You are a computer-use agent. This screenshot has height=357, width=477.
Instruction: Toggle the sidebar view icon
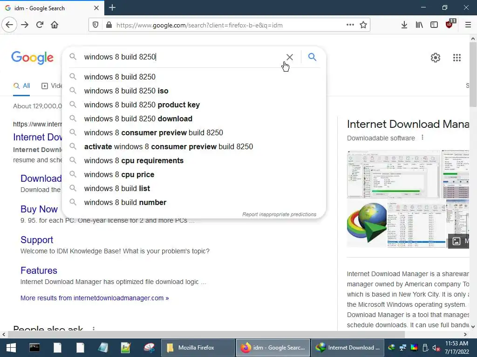[434, 25]
